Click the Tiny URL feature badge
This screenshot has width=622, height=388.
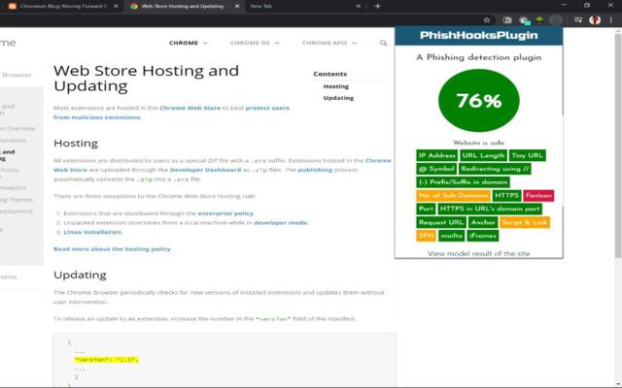pyautogui.click(x=527, y=155)
